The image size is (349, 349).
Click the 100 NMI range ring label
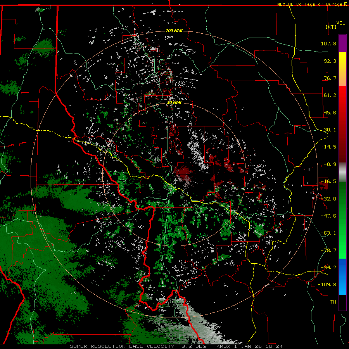coord(174,31)
